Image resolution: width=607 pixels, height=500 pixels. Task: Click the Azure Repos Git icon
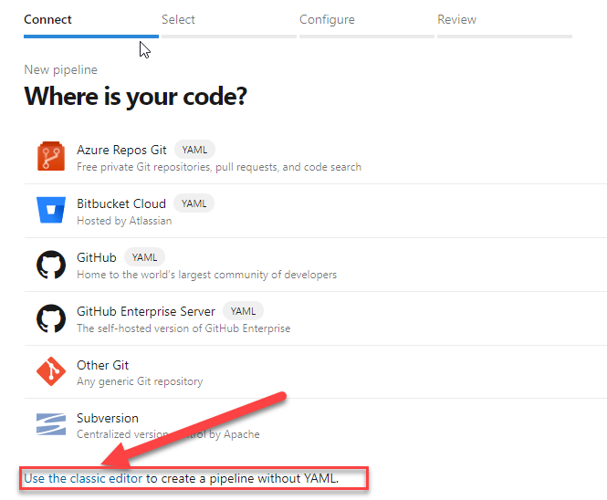click(x=51, y=156)
